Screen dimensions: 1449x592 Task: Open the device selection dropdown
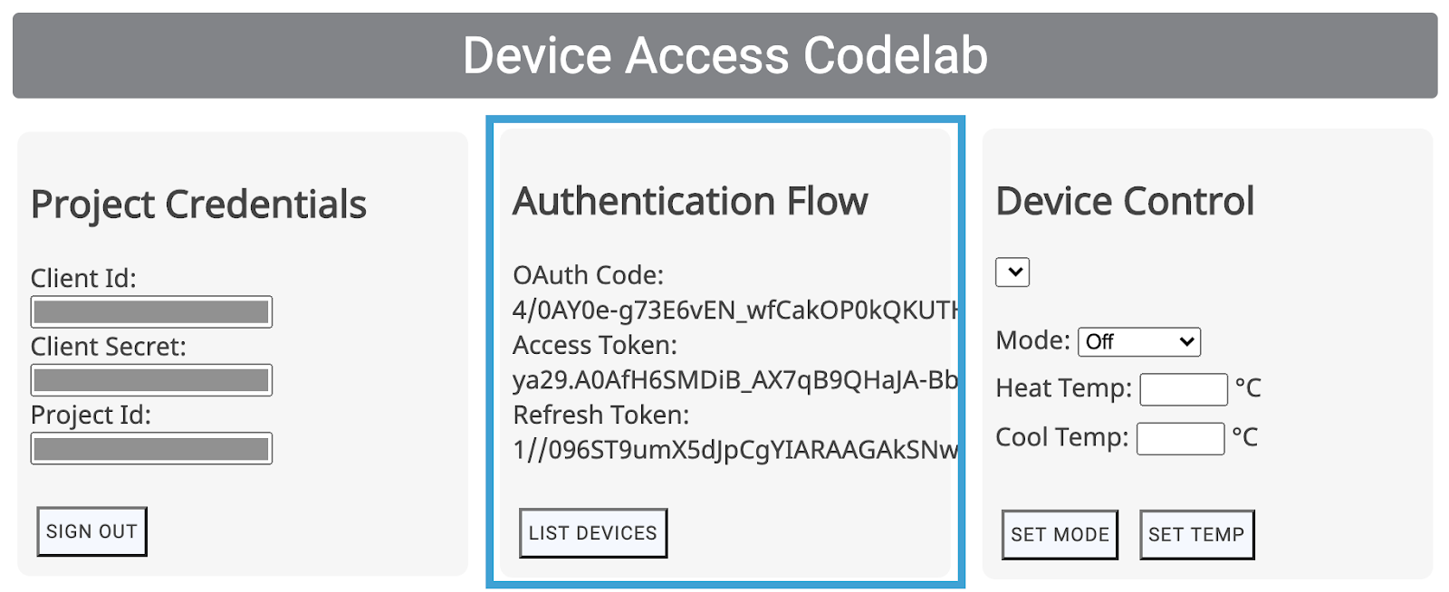click(x=1012, y=272)
